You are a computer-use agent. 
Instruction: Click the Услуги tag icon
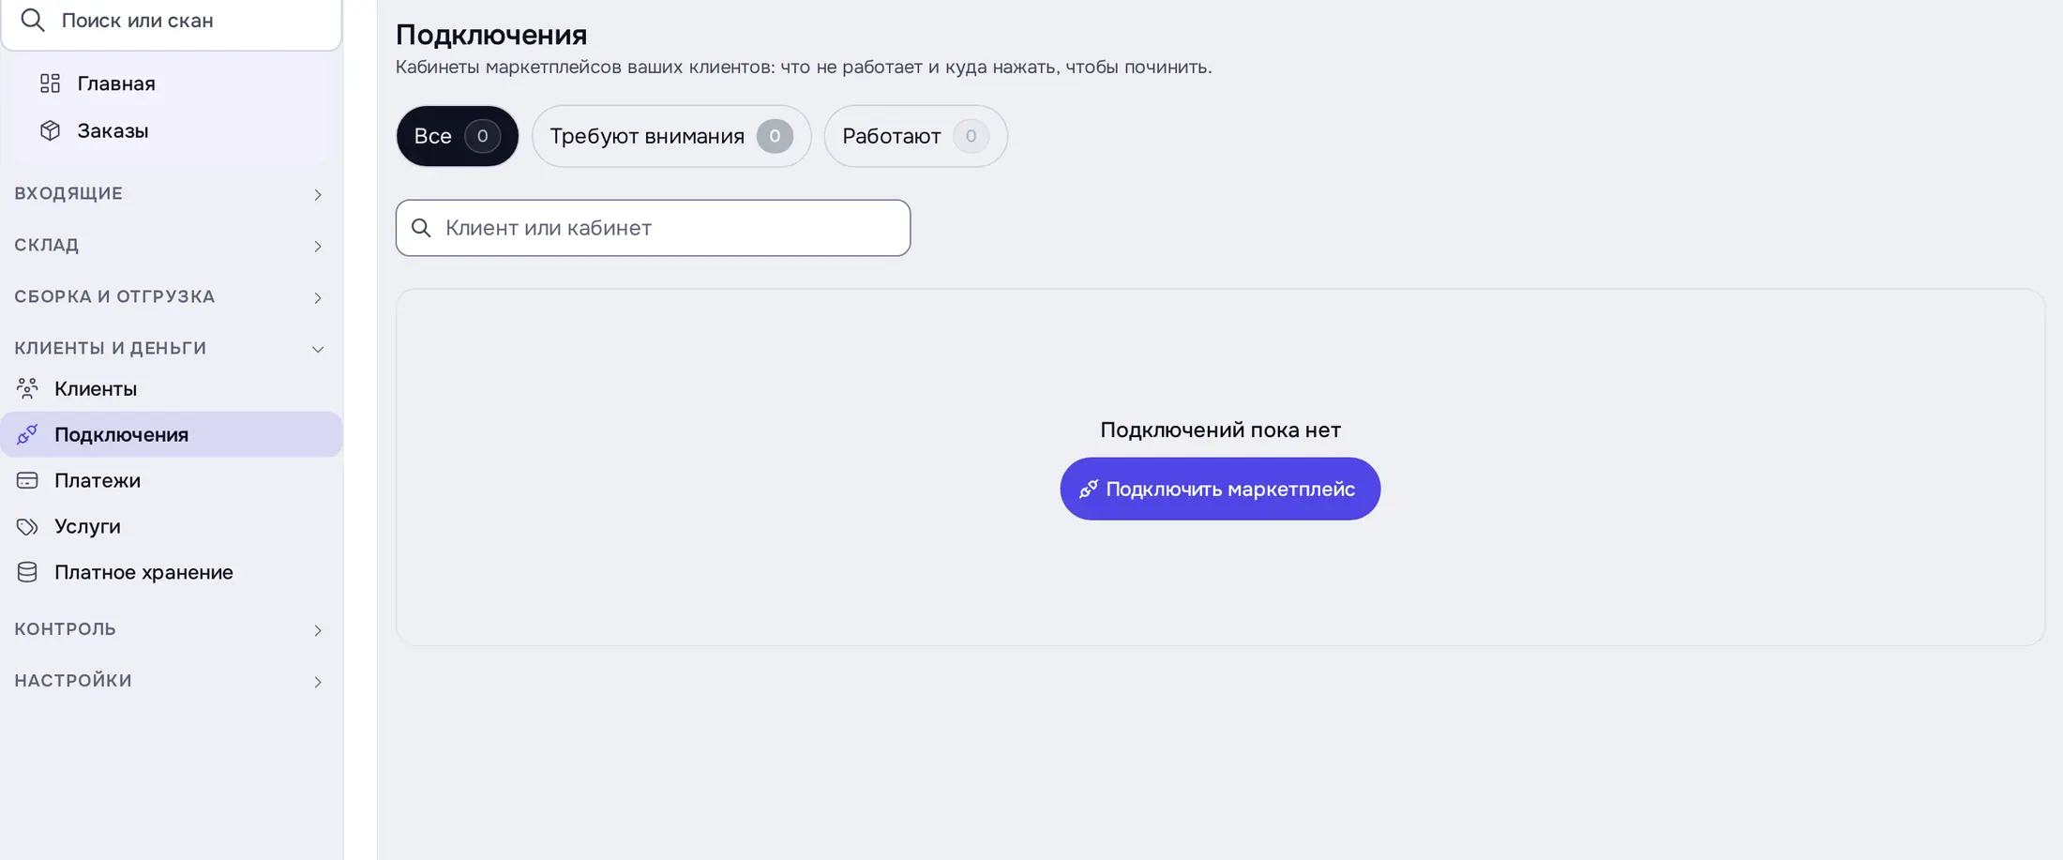pos(27,526)
